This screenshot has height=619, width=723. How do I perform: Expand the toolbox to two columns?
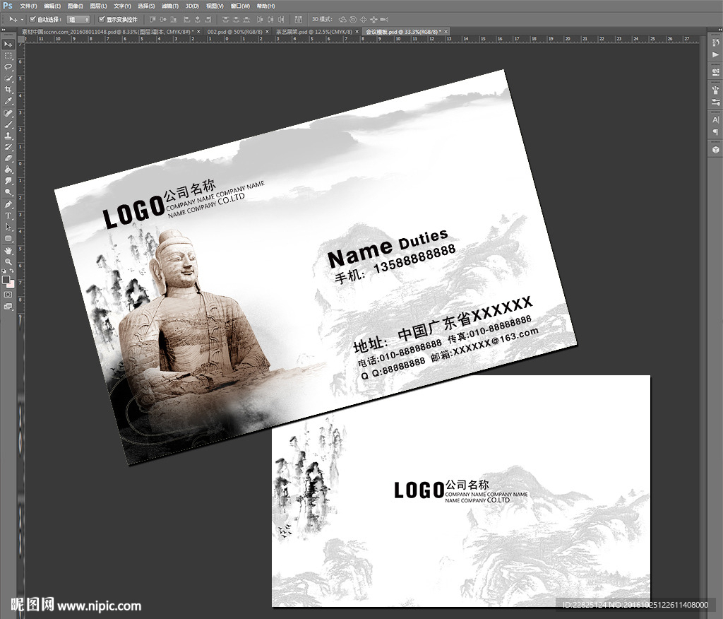[4, 30]
